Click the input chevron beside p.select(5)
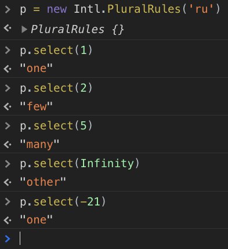228x249 pixels. click(8, 126)
